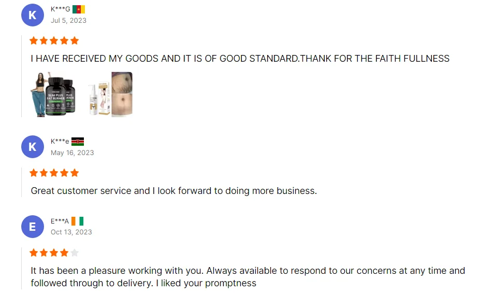Click E***A reviewer avatar circle

(32, 227)
